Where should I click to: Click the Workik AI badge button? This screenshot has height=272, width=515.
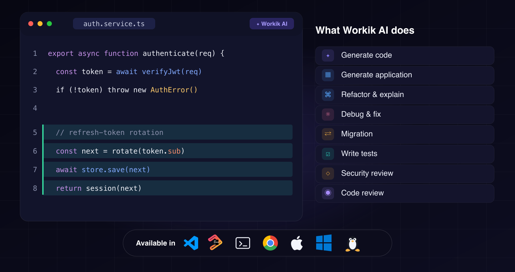pos(272,24)
